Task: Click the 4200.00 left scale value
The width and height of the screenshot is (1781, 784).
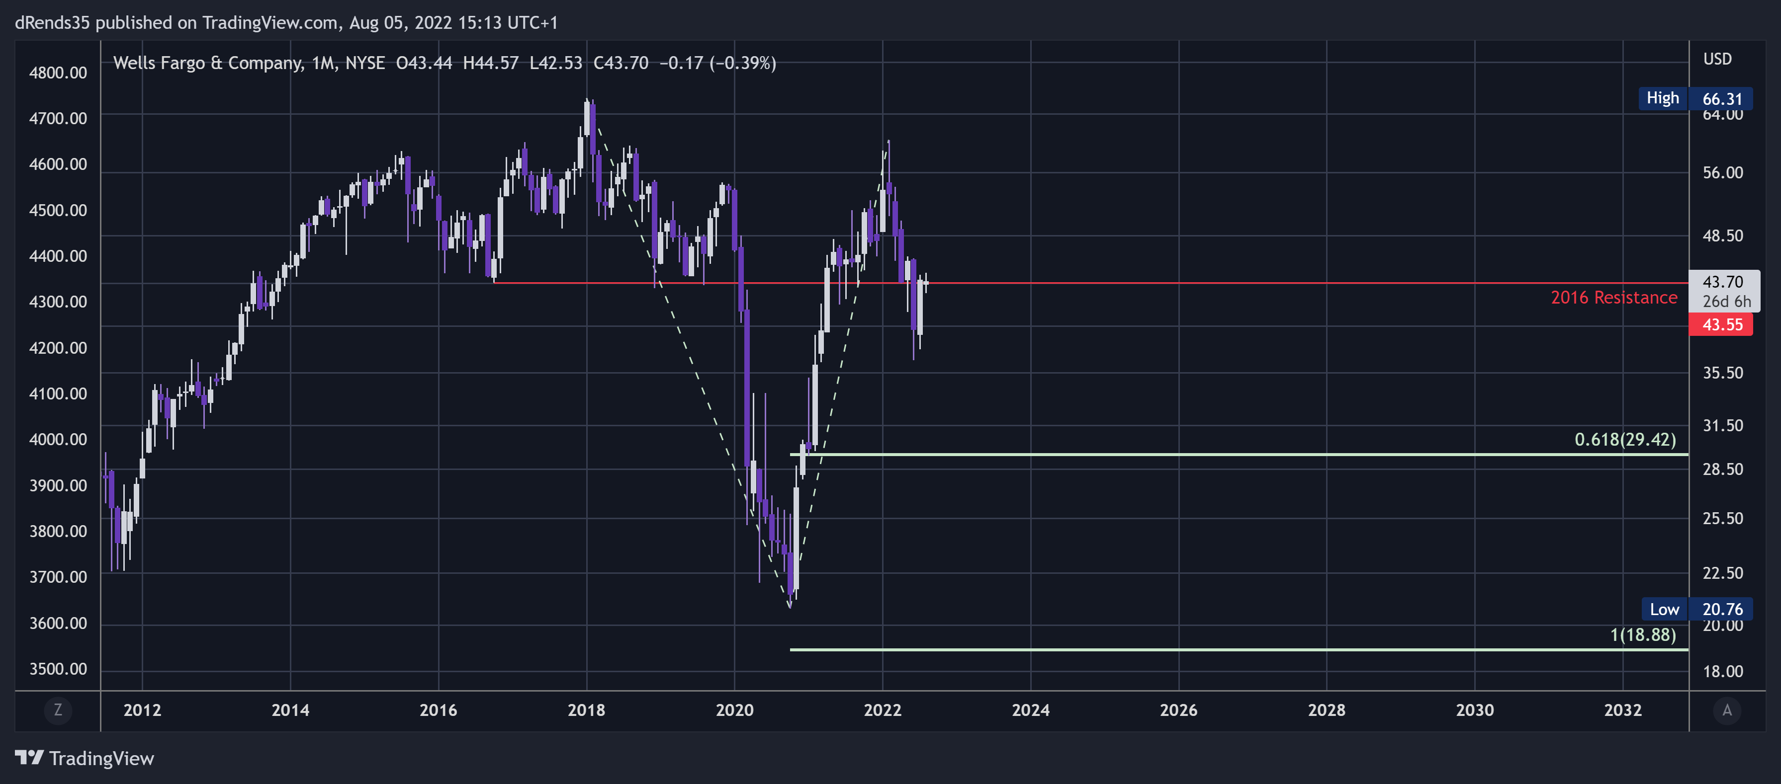Action: coord(58,347)
